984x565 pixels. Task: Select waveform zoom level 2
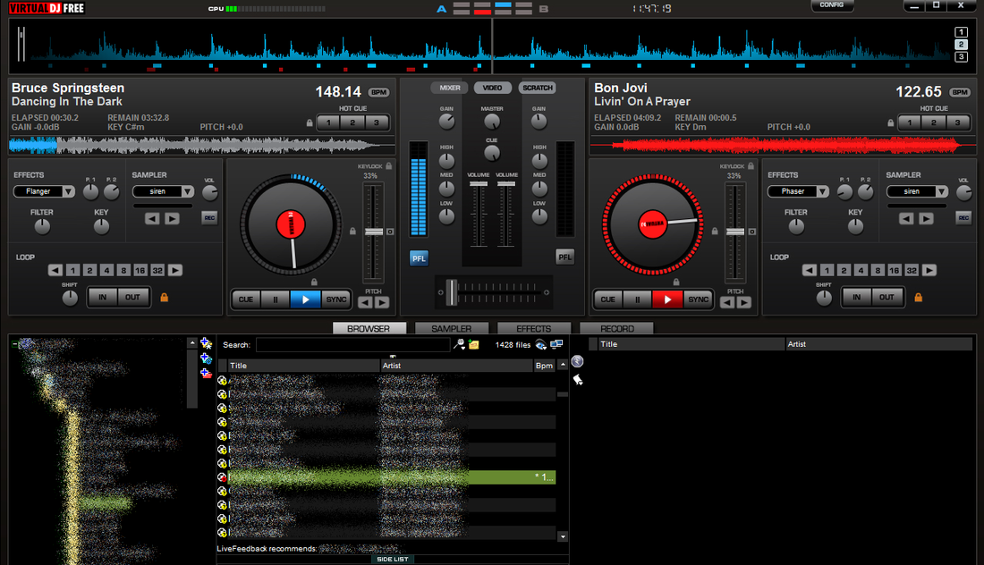click(961, 45)
